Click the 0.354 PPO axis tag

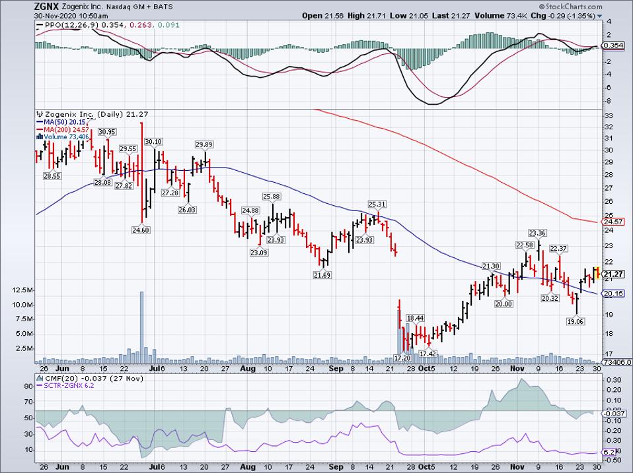613,46
